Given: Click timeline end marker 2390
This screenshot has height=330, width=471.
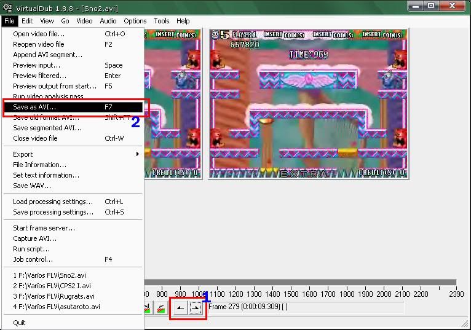Looking at the screenshot, I should click(x=456, y=294).
